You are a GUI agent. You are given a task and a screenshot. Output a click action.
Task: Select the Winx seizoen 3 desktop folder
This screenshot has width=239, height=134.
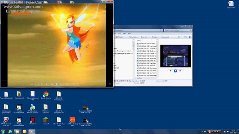point(19,95)
